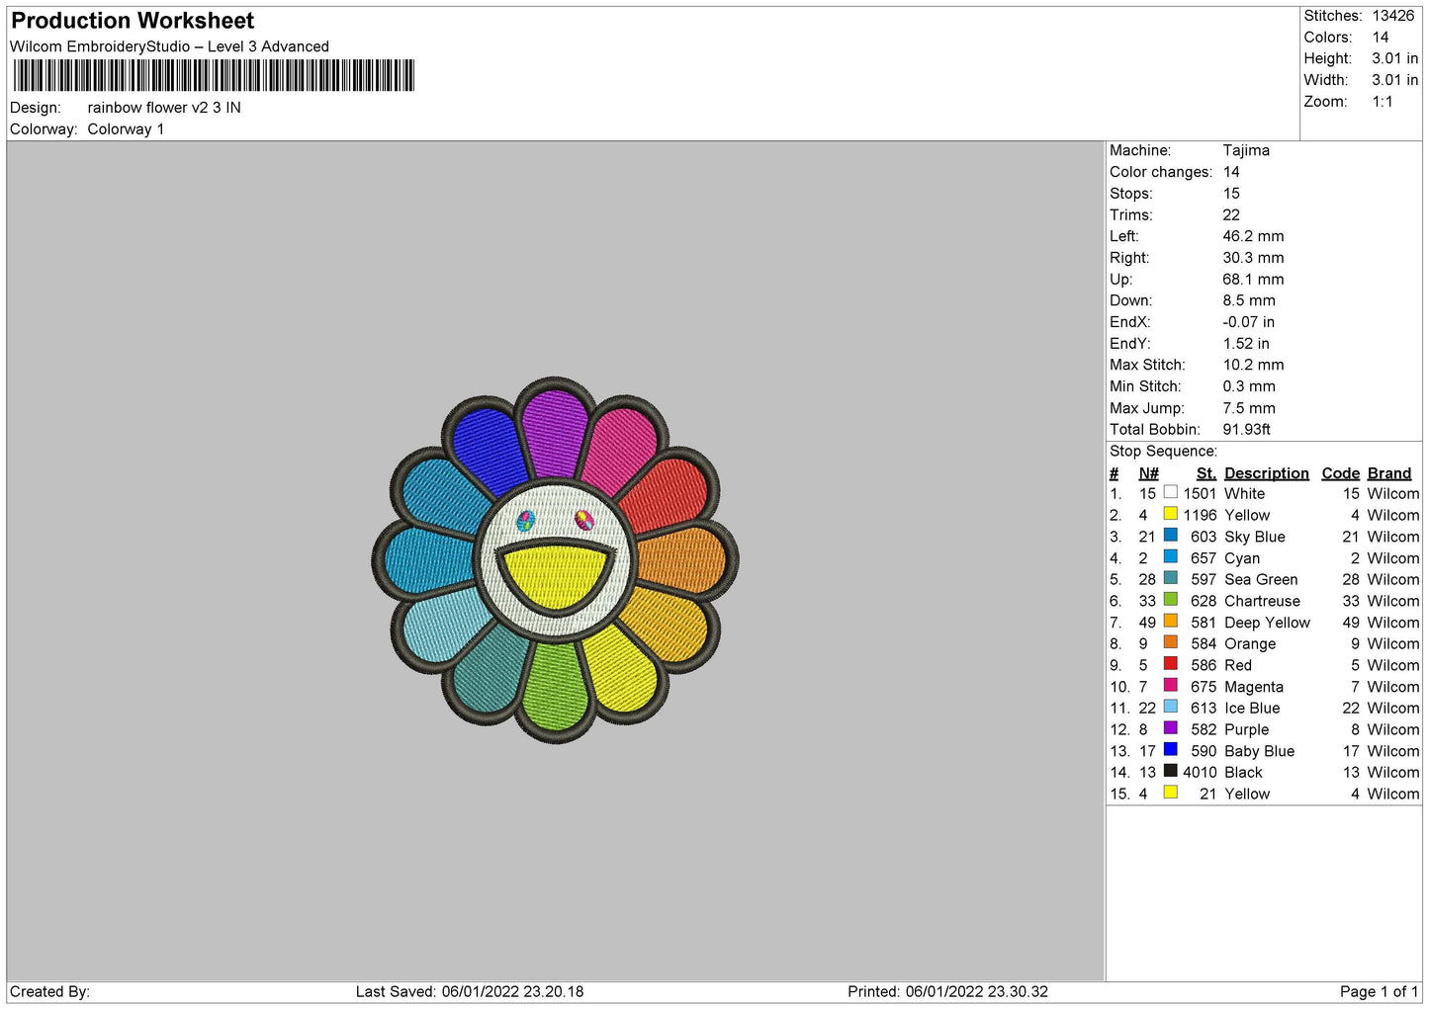Screen dimensions: 1429x1009
Task: Click the 'Code' column header
Action: tap(1340, 473)
